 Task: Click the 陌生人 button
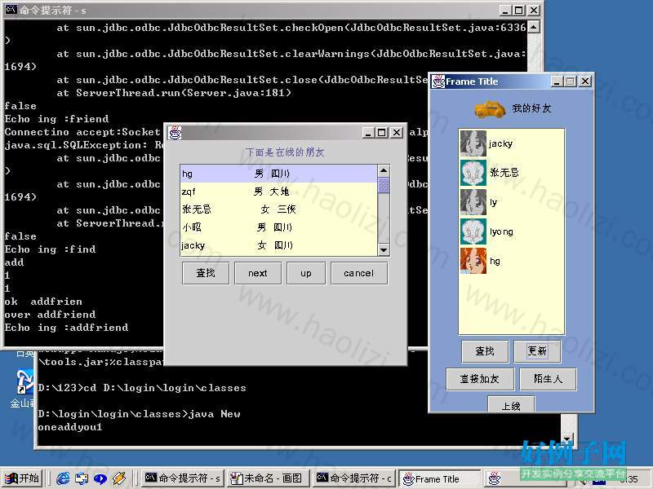tap(548, 379)
